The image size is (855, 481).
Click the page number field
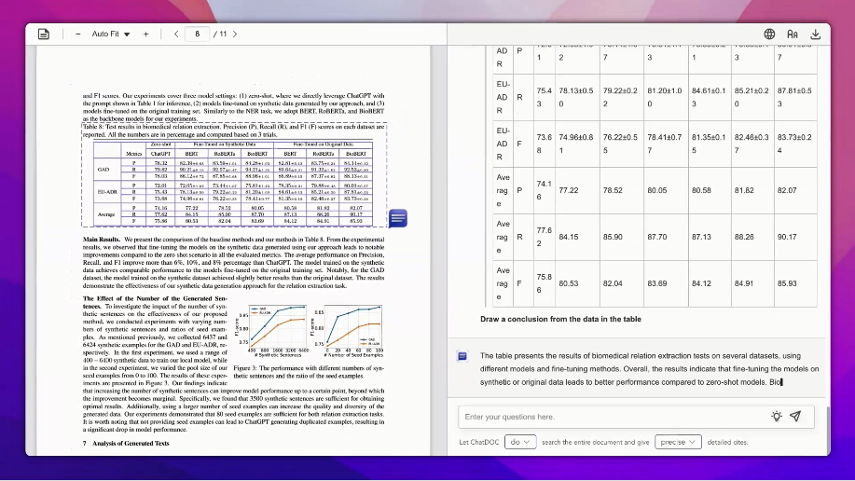tap(197, 34)
